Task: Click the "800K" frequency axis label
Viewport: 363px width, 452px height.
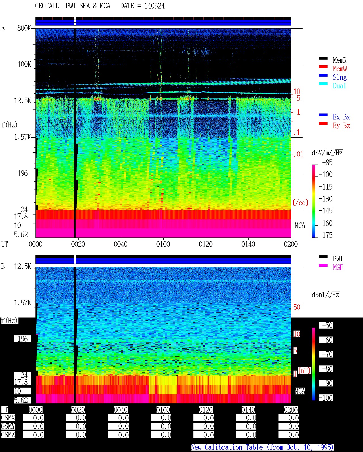Action: 24,28
